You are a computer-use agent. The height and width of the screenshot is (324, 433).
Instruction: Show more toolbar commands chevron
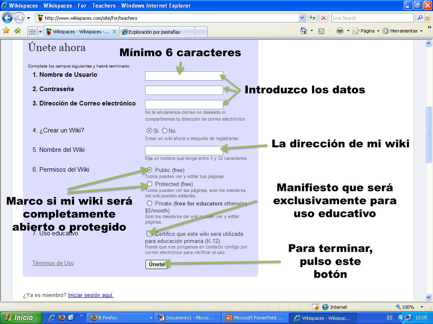click(x=429, y=27)
